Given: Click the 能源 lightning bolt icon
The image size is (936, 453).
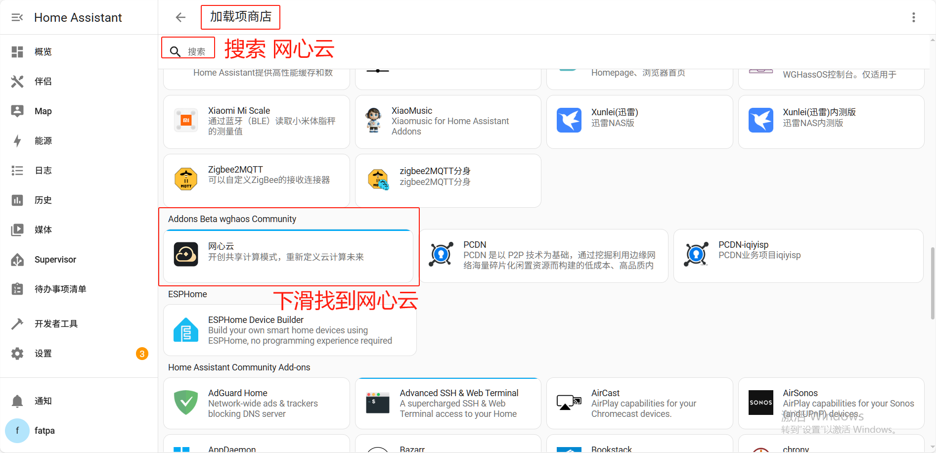Looking at the screenshot, I should click(x=17, y=141).
